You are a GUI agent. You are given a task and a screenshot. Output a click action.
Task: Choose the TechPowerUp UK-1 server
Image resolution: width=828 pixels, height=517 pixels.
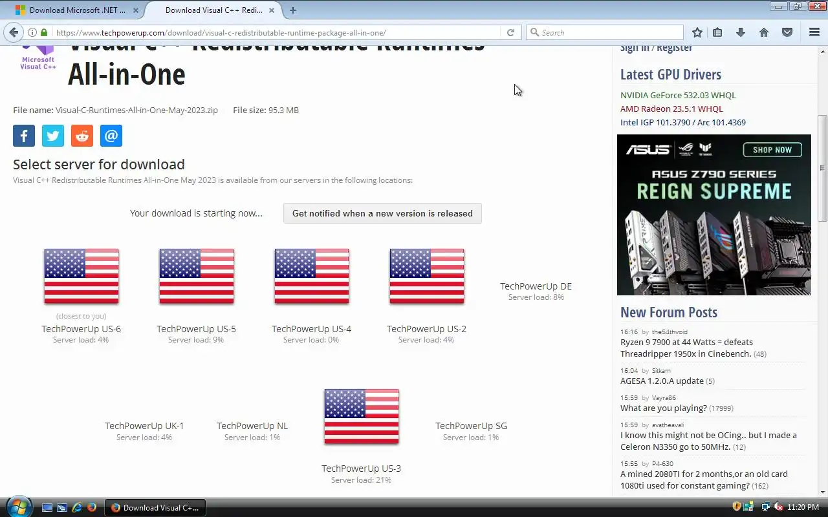(x=144, y=426)
